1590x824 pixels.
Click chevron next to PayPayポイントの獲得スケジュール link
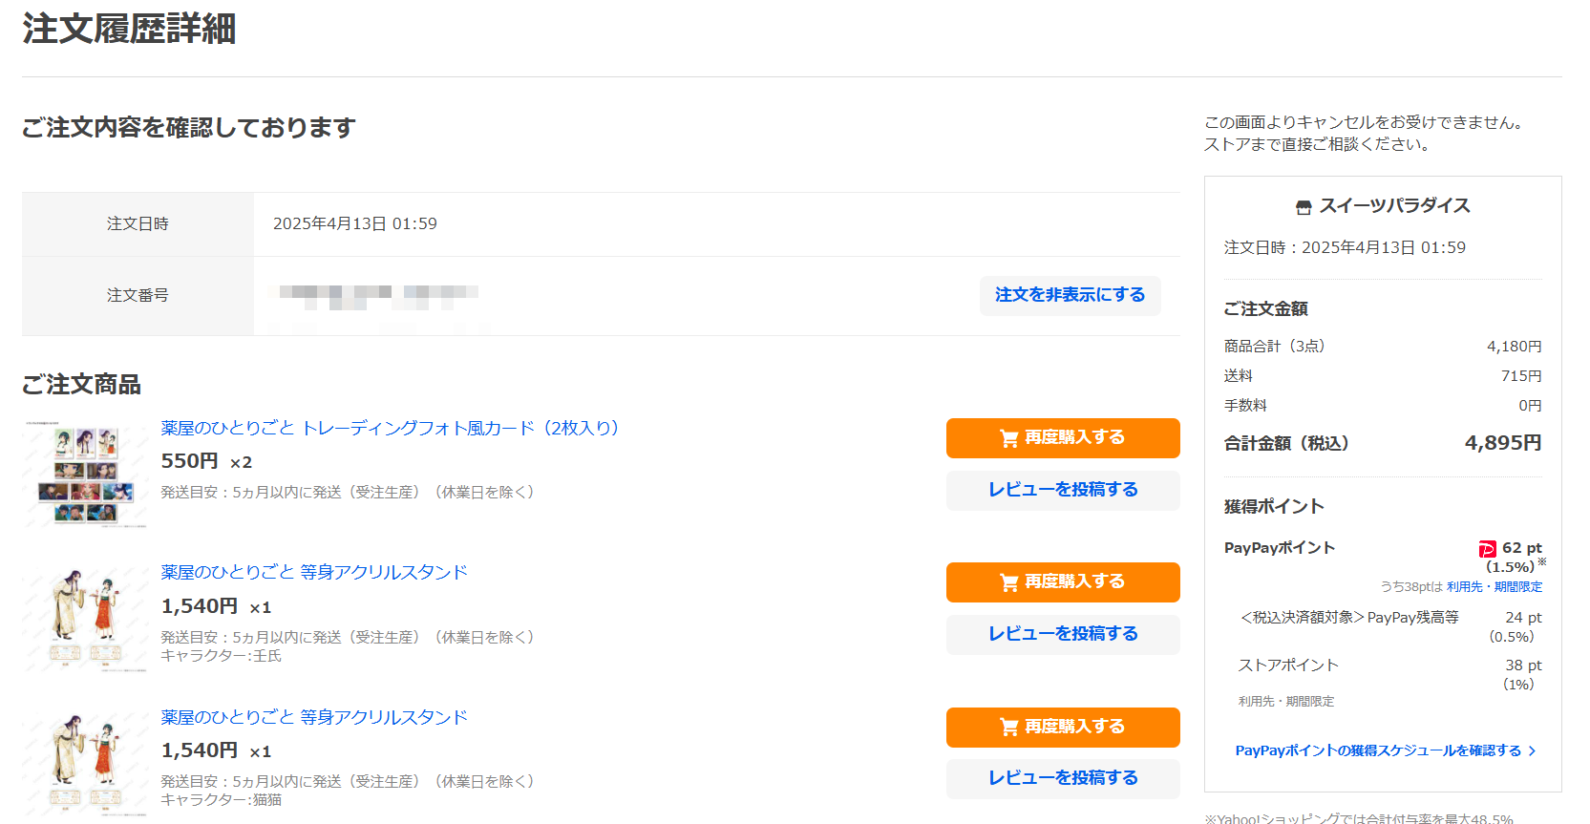click(x=1532, y=751)
